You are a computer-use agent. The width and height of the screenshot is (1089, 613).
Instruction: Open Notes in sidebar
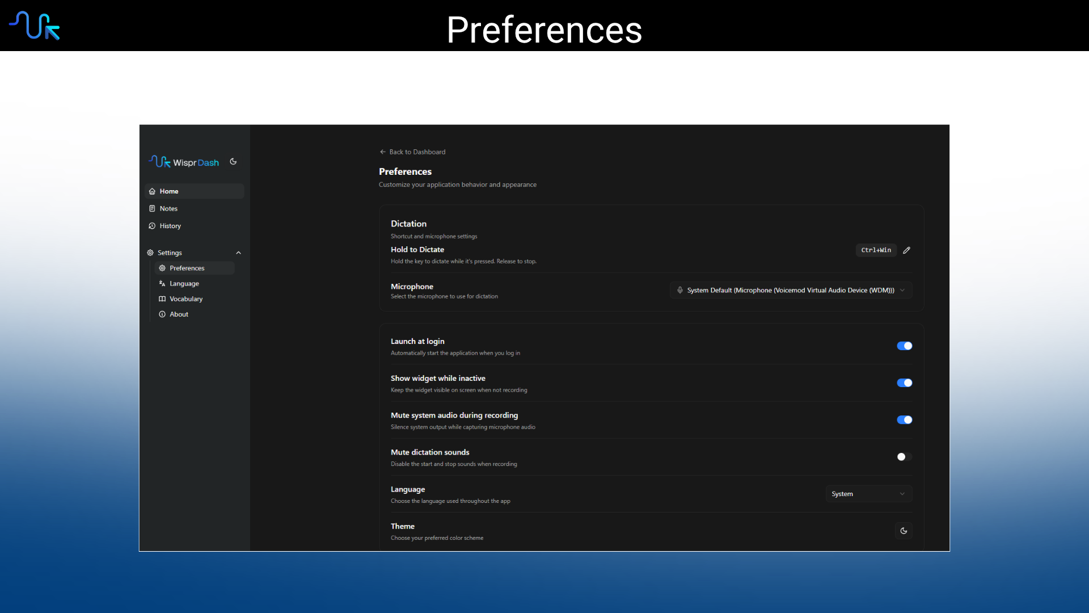click(x=195, y=208)
